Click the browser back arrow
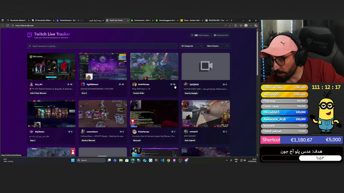 pyautogui.click(x=2, y=25)
